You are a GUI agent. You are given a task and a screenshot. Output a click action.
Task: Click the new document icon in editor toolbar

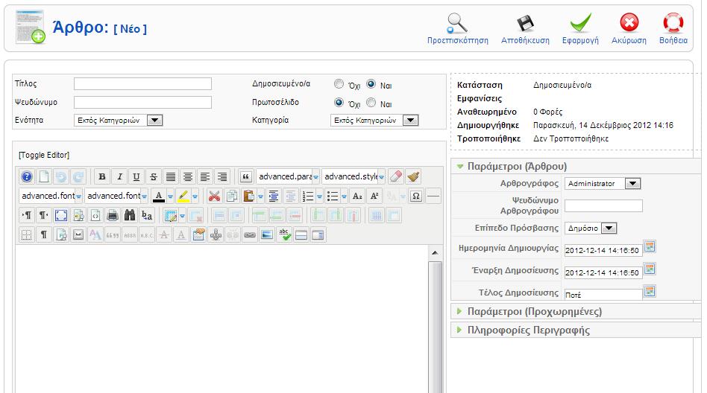click(x=44, y=176)
